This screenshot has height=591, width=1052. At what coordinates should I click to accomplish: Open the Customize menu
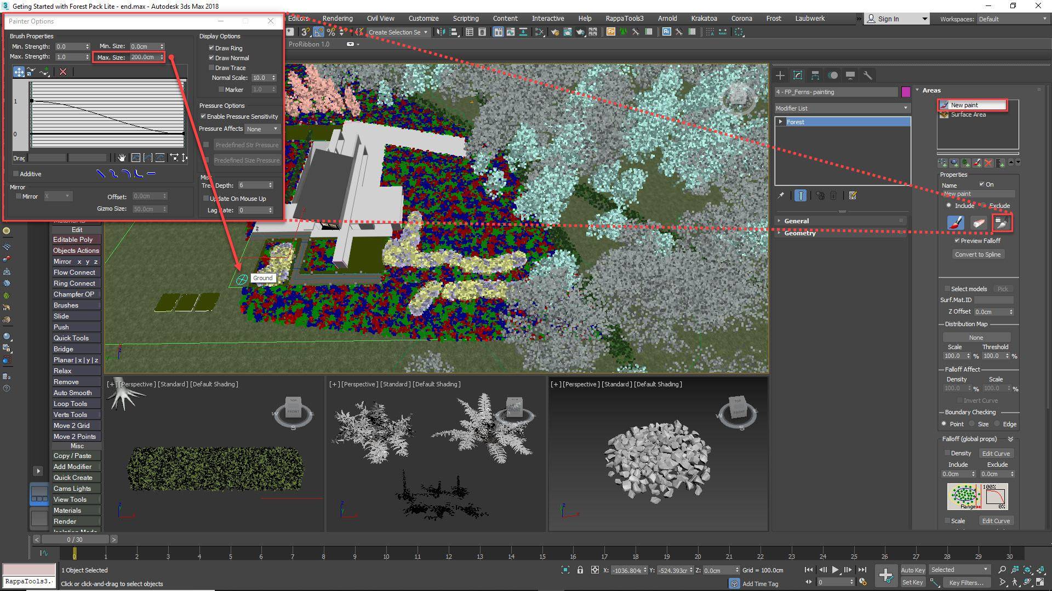pos(423,18)
